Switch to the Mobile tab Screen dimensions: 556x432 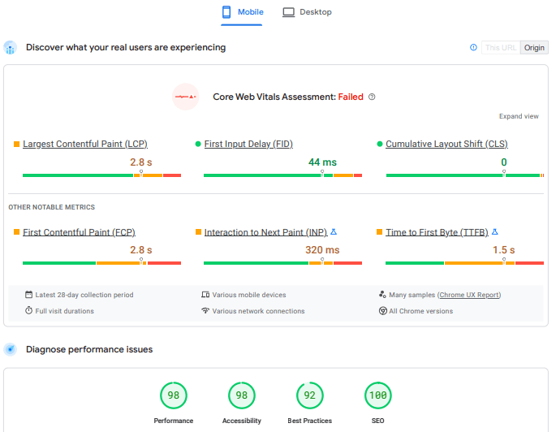point(242,12)
